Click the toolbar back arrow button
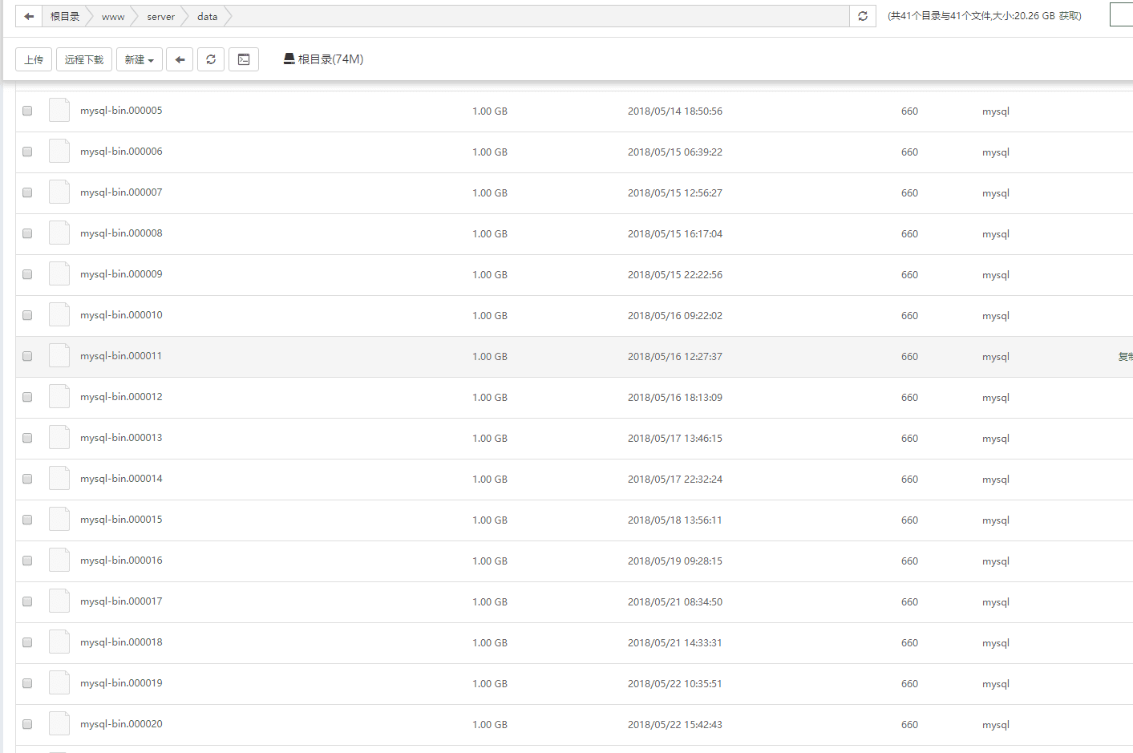Image resolution: width=1133 pixels, height=753 pixels. (x=180, y=59)
